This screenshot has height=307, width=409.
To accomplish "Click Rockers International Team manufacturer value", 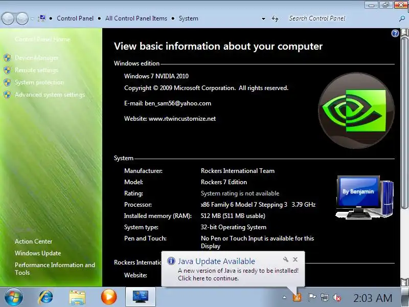I will 238,171.
